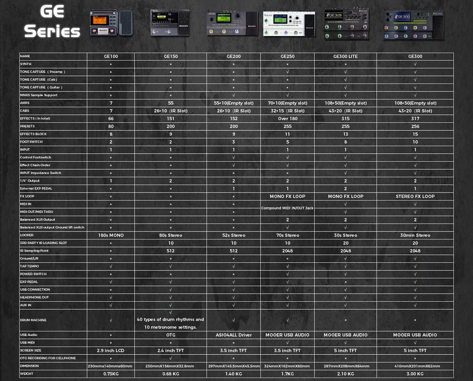The width and height of the screenshot is (473, 381).
Task: Click the Effect Chain Order row label
Action: pyautogui.click(x=35, y=165)
